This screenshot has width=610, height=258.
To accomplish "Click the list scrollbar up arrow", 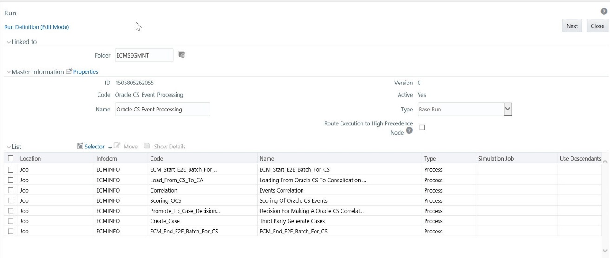I will [x=604, y=161].
